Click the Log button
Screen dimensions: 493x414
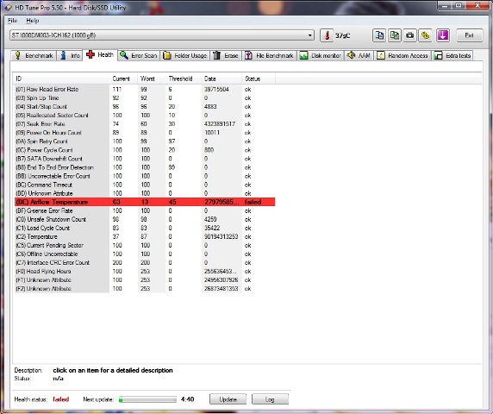(x=270, y=399)
